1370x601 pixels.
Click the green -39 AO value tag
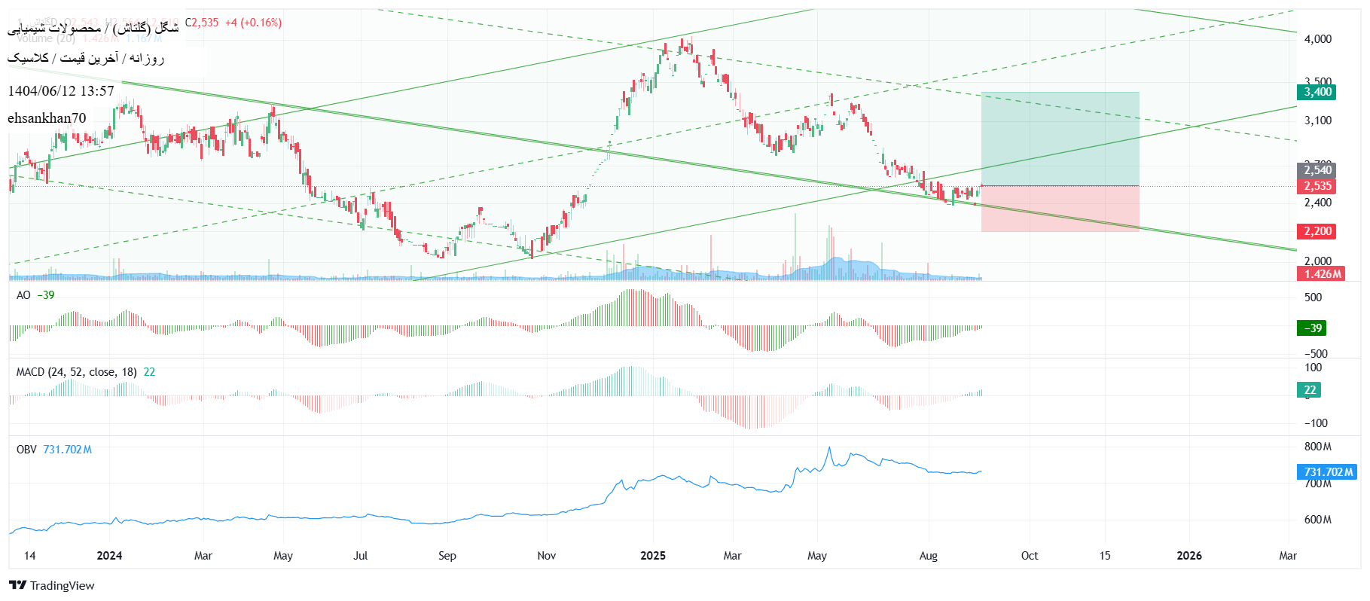pyautogui.click(x=1311, y=328)
